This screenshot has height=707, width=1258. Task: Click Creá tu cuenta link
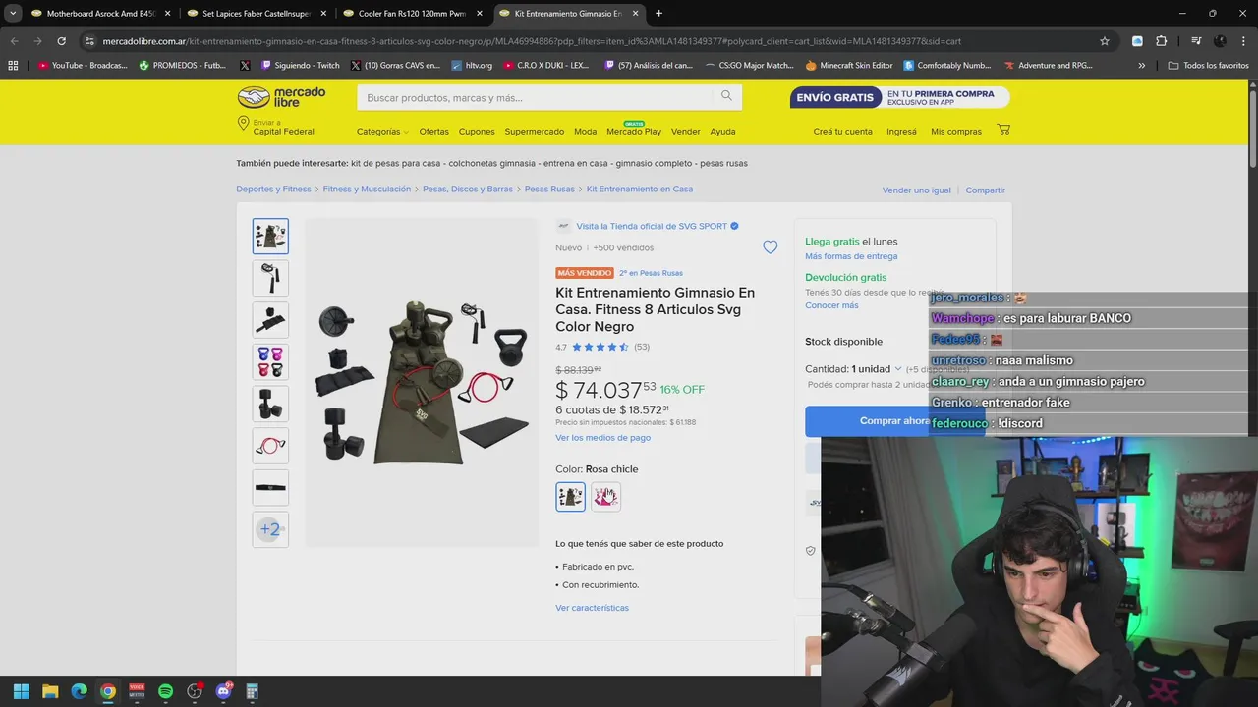[842, 132]
